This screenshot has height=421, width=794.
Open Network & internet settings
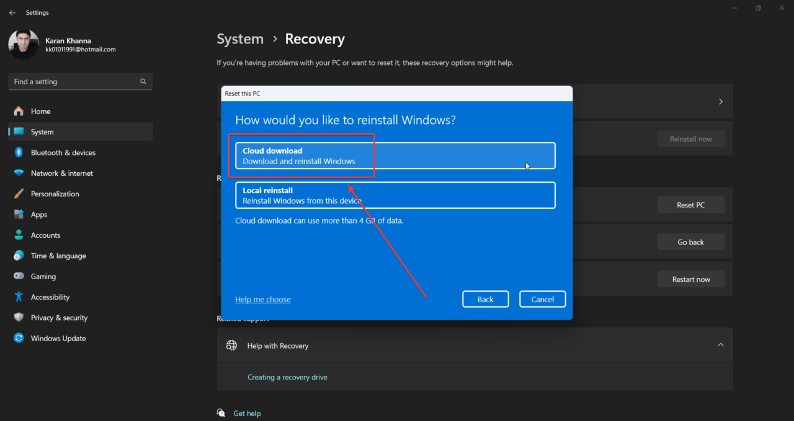(61, 173)
